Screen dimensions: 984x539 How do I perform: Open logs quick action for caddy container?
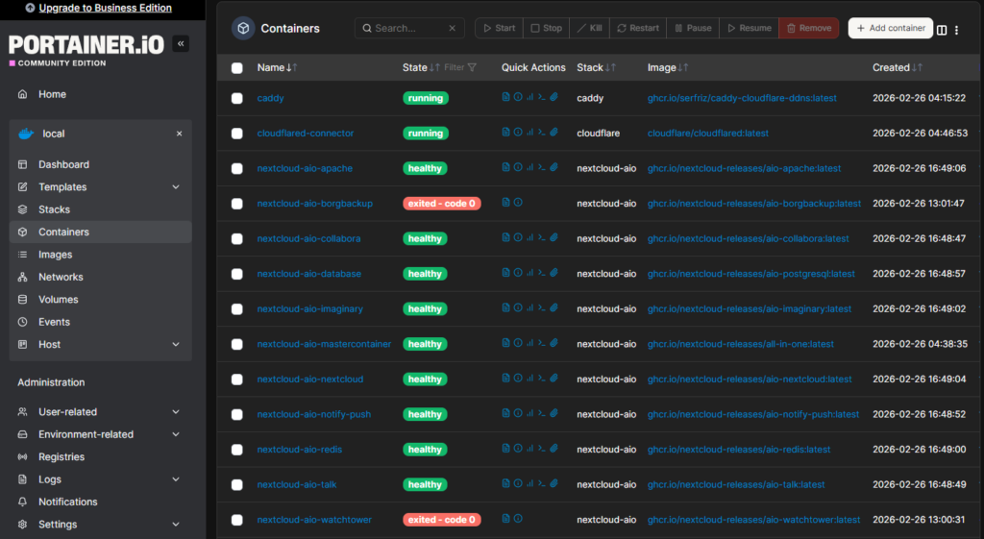pos(506,98)
